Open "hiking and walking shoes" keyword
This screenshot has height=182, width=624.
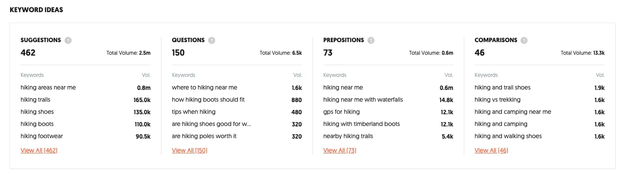point(508,136)
